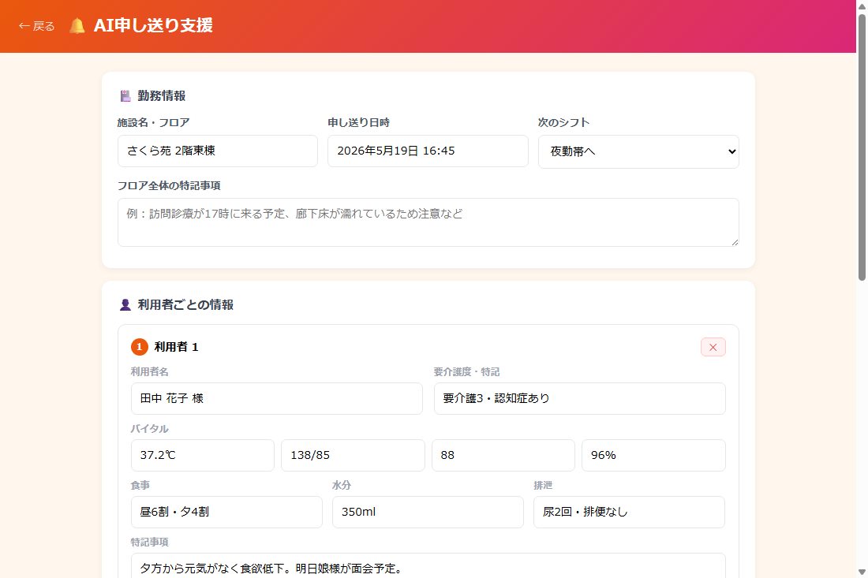Click the 勤務情報 heading text
Screen dimensions: 868x578
pyautogui.click(x=162, y=95)
